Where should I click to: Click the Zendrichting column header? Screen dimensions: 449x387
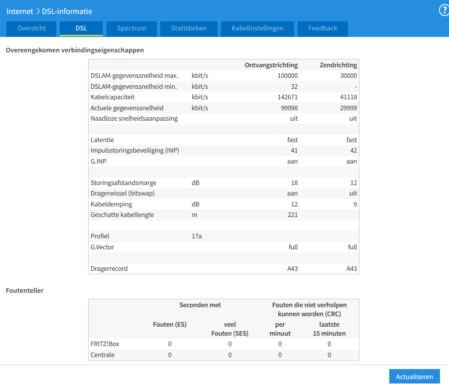coord(338,65)
